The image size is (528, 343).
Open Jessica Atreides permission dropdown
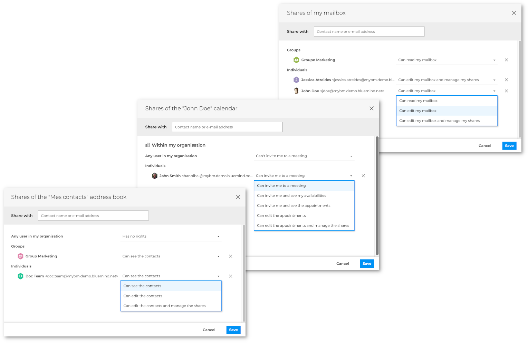pos(447,80)
